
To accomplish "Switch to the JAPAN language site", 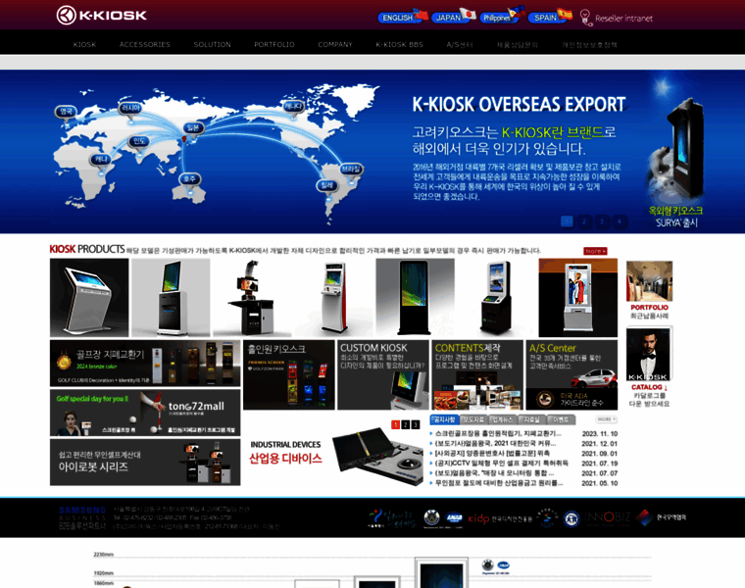I will [x=453, y=17].
